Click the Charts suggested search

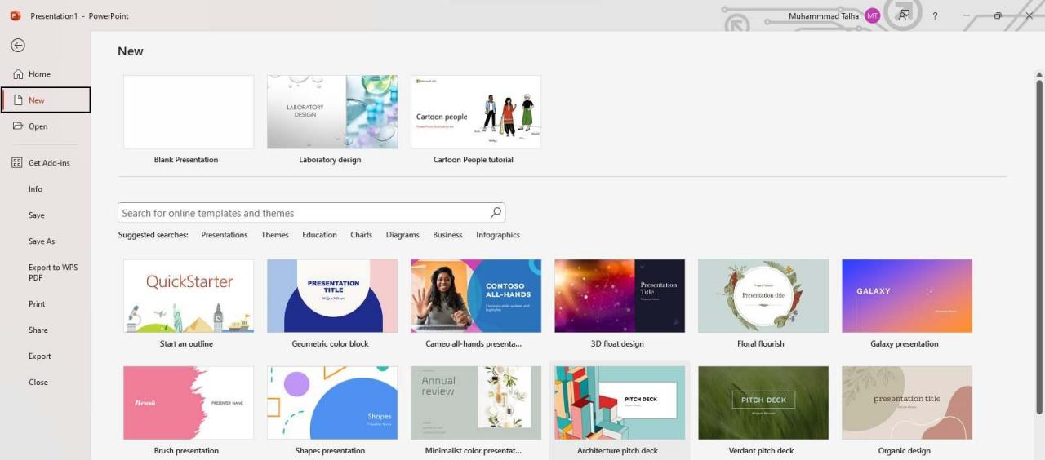tap(362, 235)
